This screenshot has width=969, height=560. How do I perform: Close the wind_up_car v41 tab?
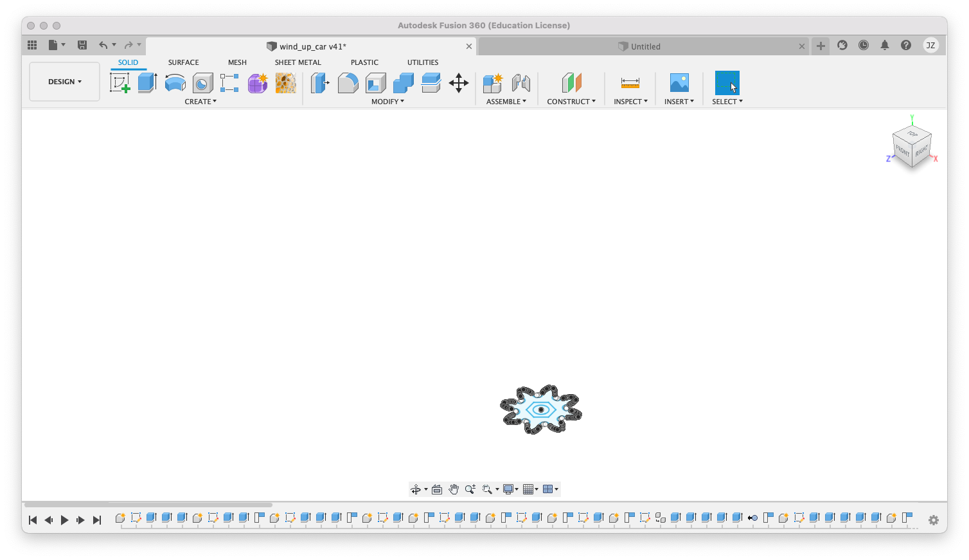469,46
